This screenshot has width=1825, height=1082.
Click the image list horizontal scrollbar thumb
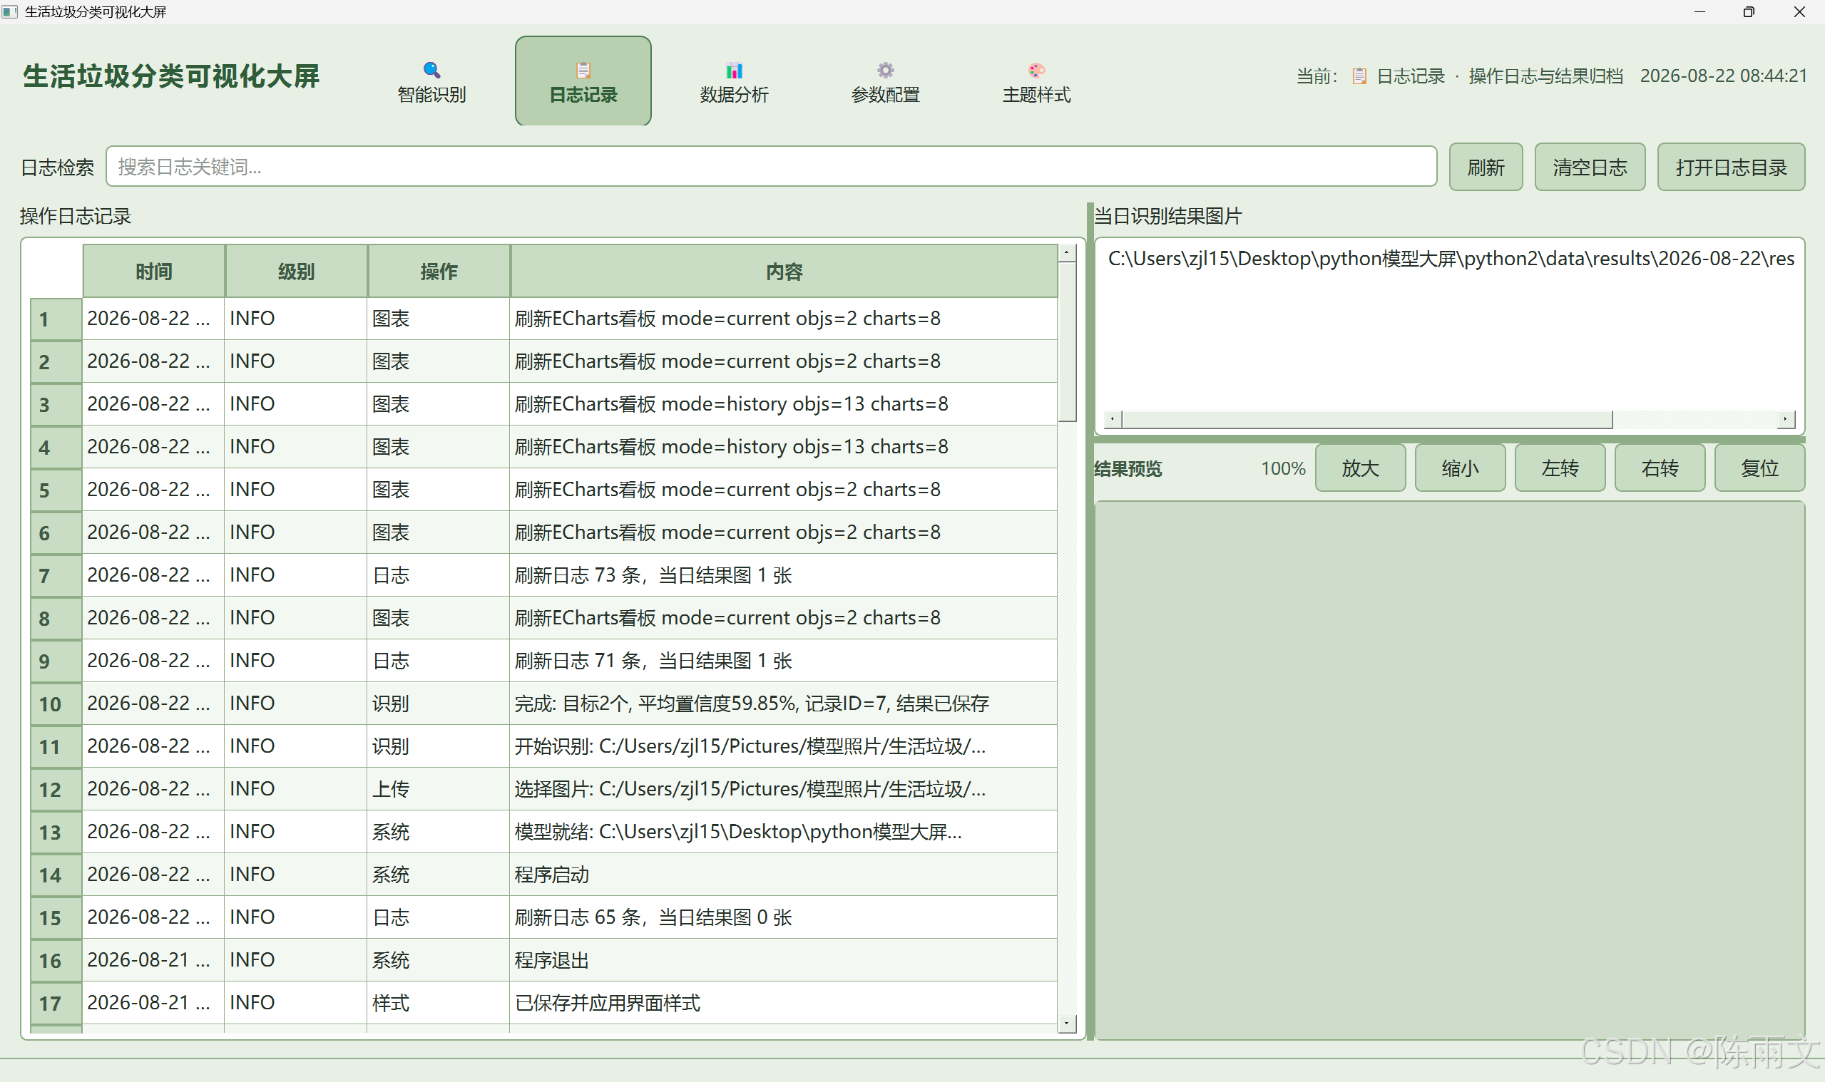[1367, 419]
